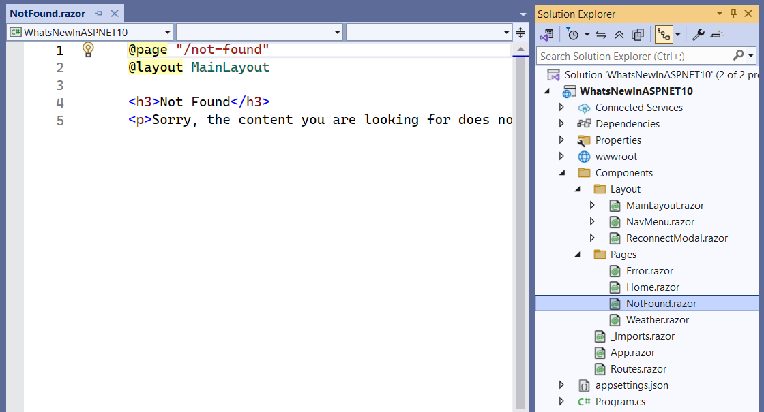Click the lightbulb quick actions icon on line 1
This screenshot has width=764, height=412.
point(88,49)
